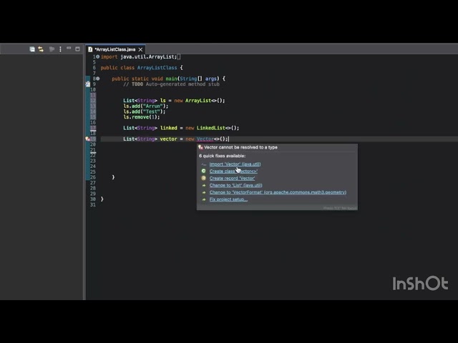Click '6 quick fixes available:' heading
Screen dimensions: 458x343
pos(223,156)
